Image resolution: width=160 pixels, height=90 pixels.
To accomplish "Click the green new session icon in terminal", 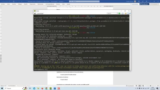I will 119,13.
